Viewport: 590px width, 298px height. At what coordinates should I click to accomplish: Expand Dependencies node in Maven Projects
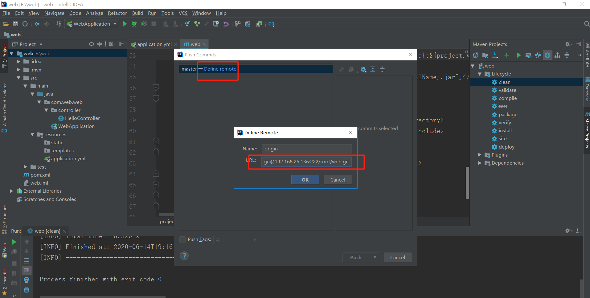pyautogui.click(x=480, y=163)
